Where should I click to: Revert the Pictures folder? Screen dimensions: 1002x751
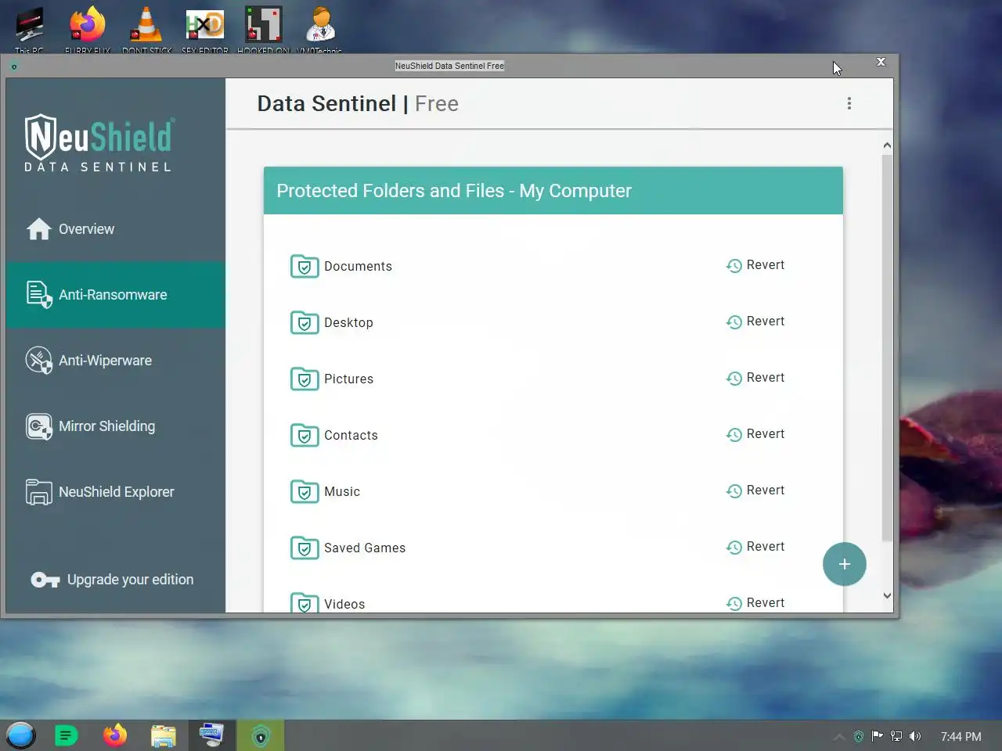pyautogui.click(x=755, y=378)
